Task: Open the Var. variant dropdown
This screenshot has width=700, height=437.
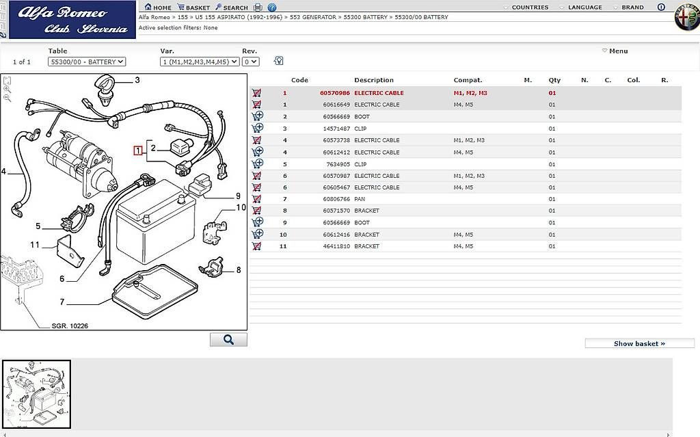Action: pyautogui.click(x=199, y=62)
